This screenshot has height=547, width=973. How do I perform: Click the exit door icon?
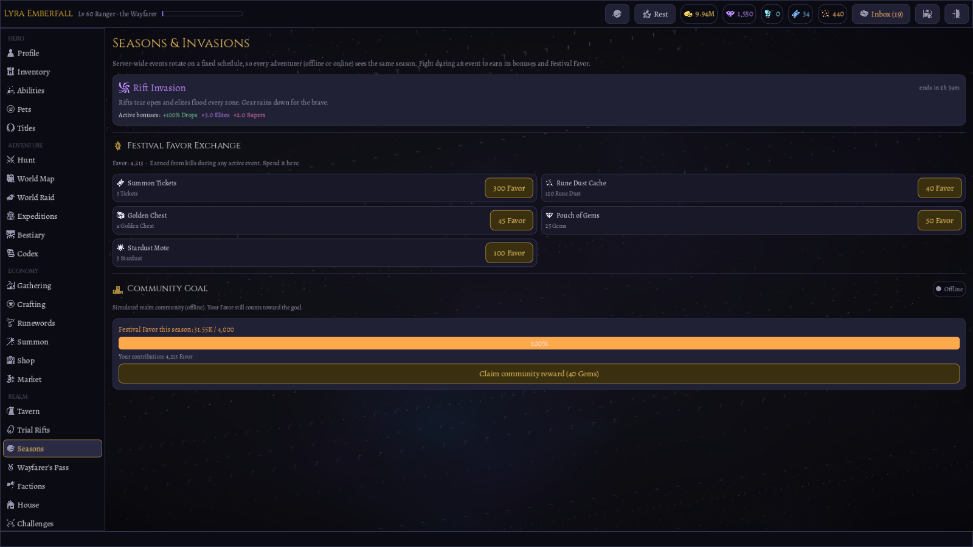click(957, 14)
